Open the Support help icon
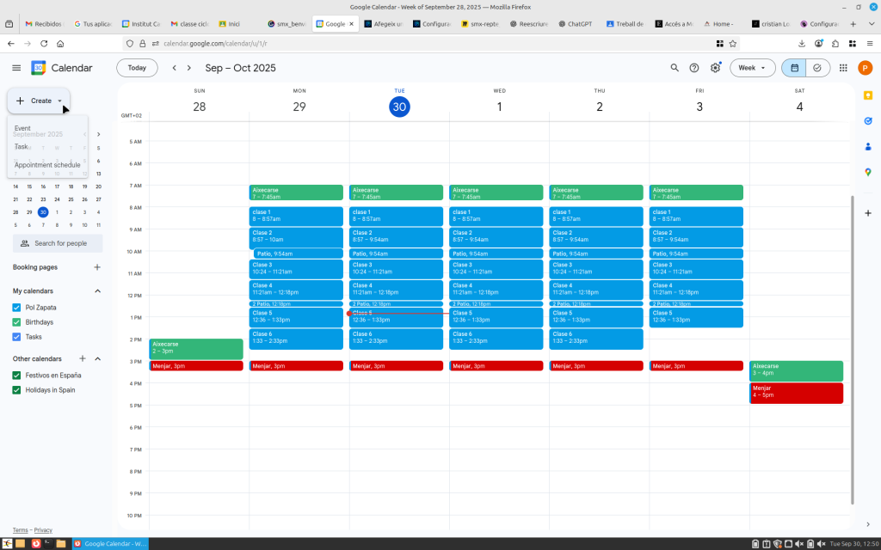The height and width of the screenshot is (550, 881). pos(694,68)
